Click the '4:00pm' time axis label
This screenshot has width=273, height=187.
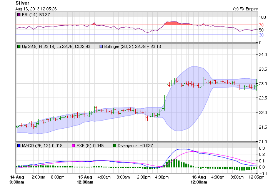(162, 177)
